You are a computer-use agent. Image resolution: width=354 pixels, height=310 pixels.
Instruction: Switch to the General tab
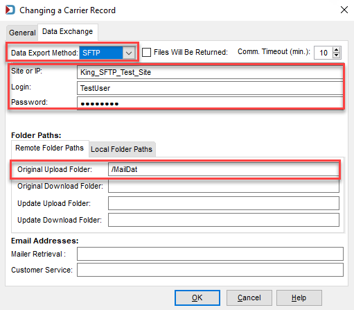pyautogui.click(x=22, y=33)
